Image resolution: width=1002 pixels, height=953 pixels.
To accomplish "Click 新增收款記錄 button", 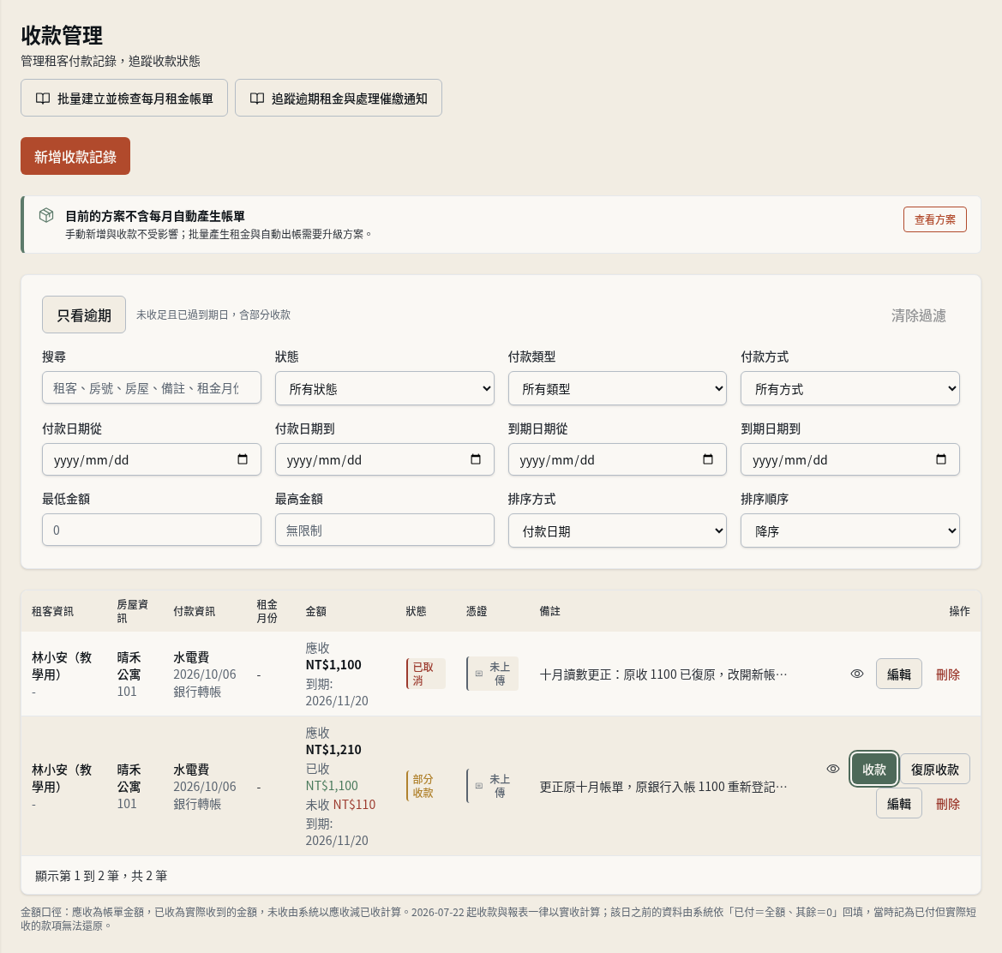I will [x=75, y=157].
